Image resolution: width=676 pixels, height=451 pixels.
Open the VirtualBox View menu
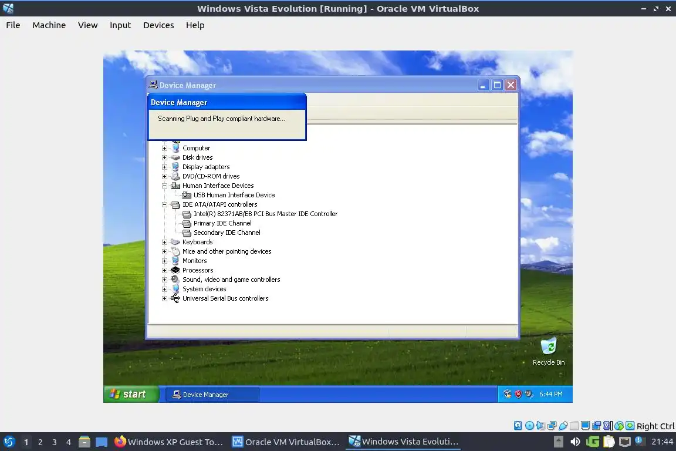[x=87, y=25]
